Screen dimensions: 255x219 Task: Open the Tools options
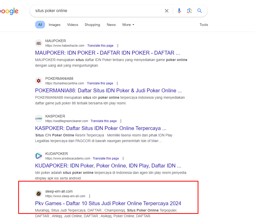(204, 25)
